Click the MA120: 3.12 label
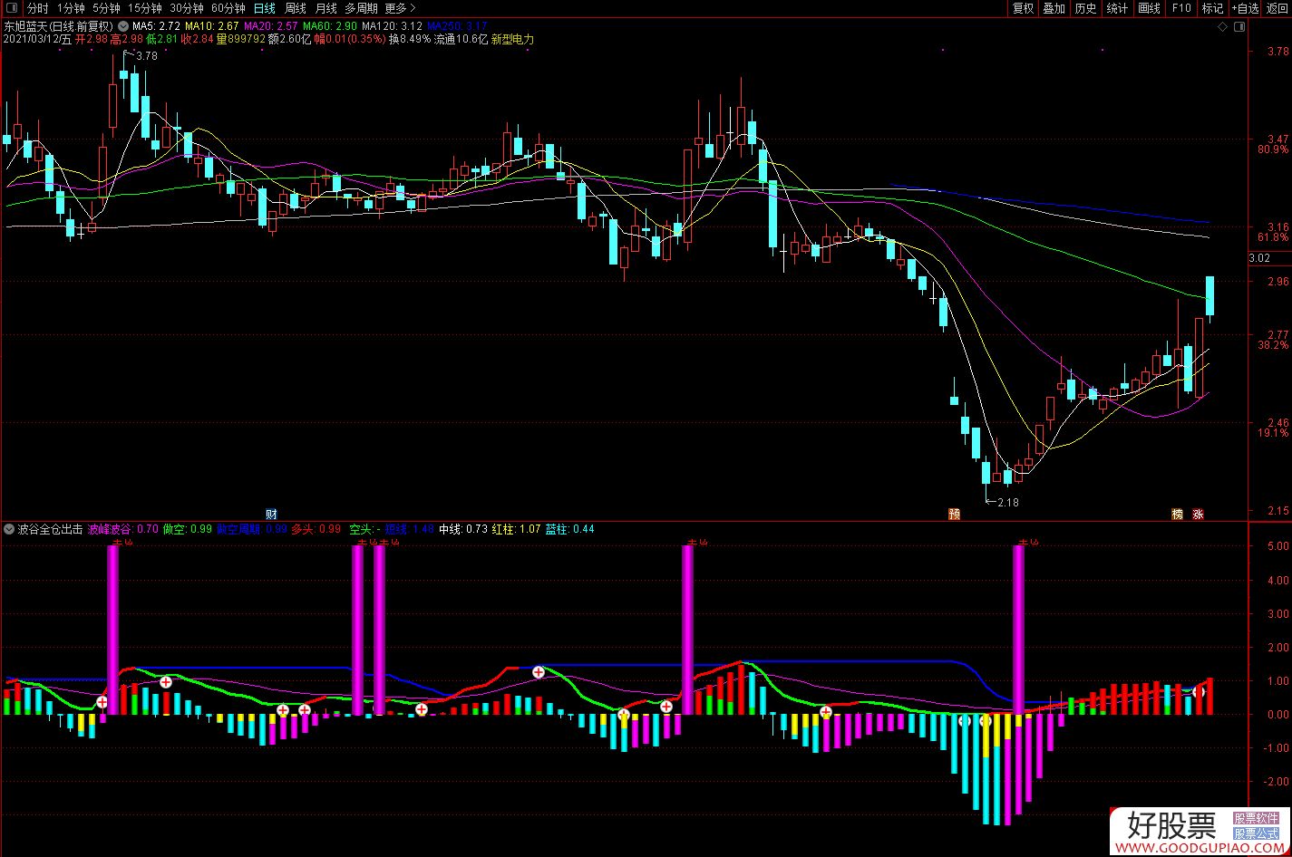1292x857 pixels. point(393,26)
